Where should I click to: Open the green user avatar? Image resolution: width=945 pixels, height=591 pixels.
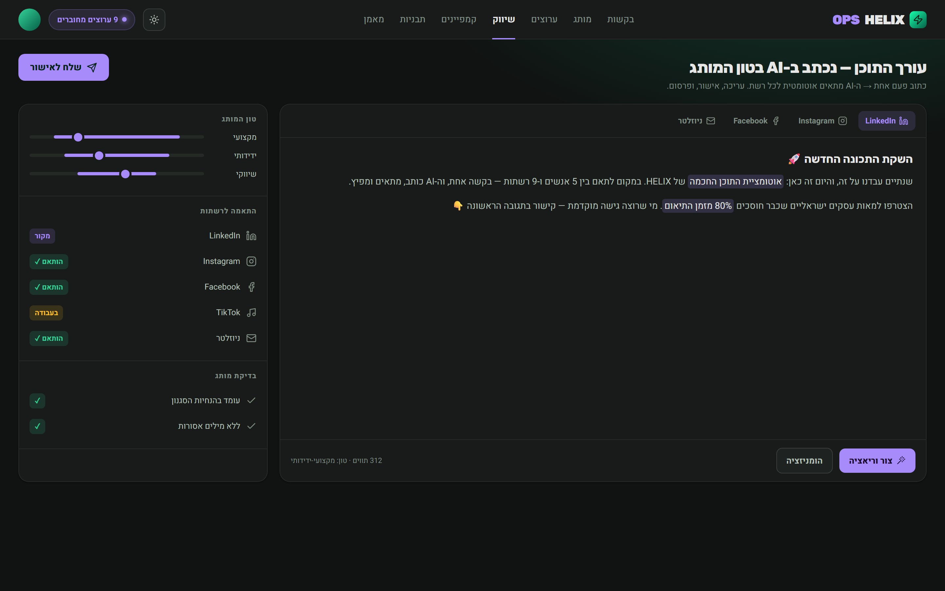[30, 20]
